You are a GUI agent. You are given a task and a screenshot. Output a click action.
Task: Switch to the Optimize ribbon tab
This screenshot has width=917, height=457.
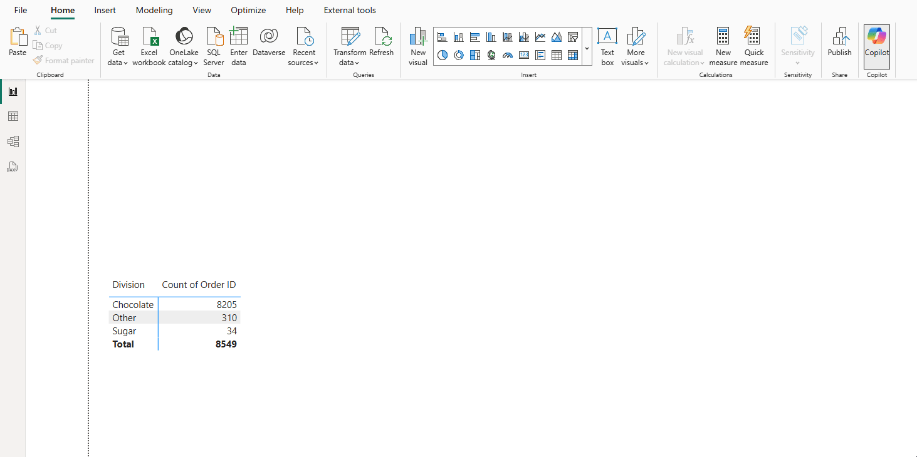tap(248, 10)
